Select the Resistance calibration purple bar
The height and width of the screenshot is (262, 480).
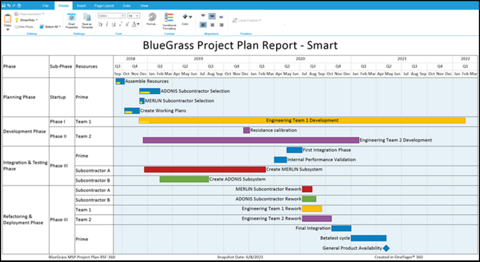[x=247, y=130]
